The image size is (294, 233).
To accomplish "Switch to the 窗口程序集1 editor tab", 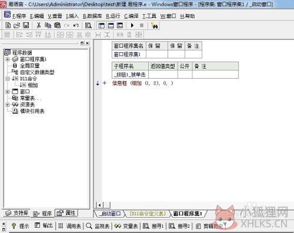I will click(x=188, y=214).
